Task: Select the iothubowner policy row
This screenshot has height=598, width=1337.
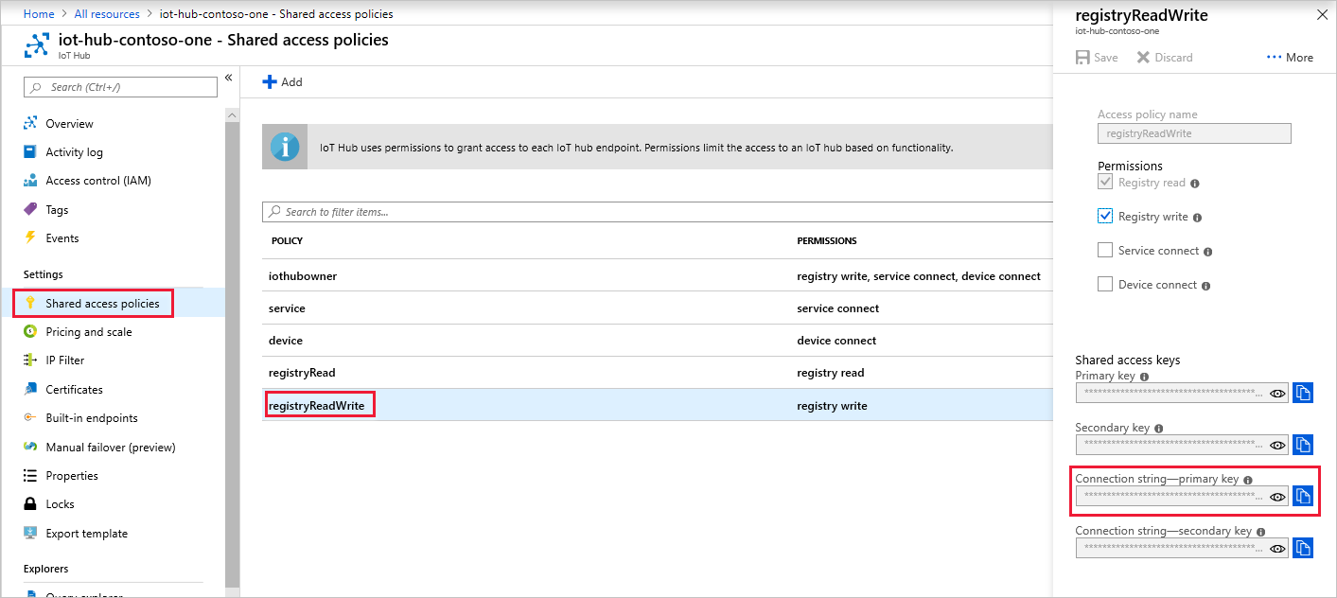Action: tap(303, 276)
